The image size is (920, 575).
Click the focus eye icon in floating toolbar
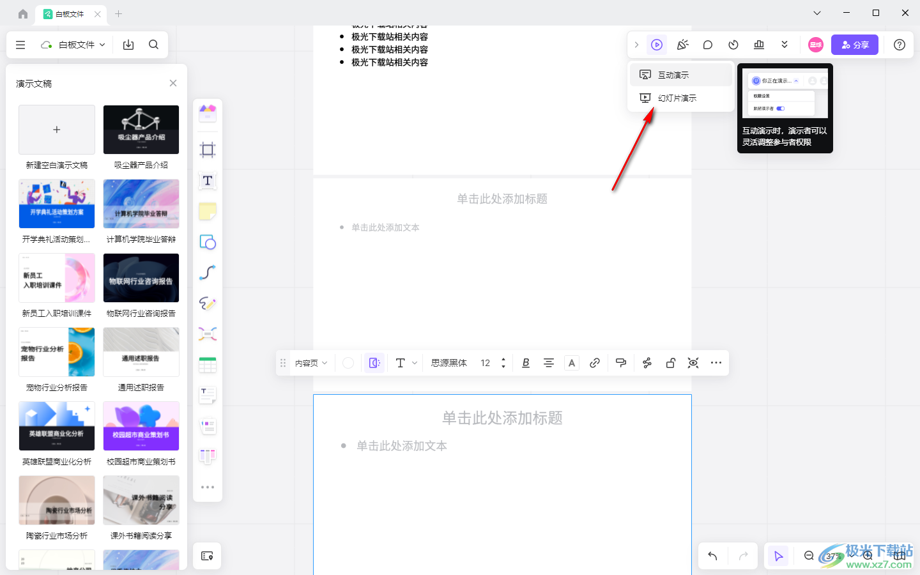[693, 363]
